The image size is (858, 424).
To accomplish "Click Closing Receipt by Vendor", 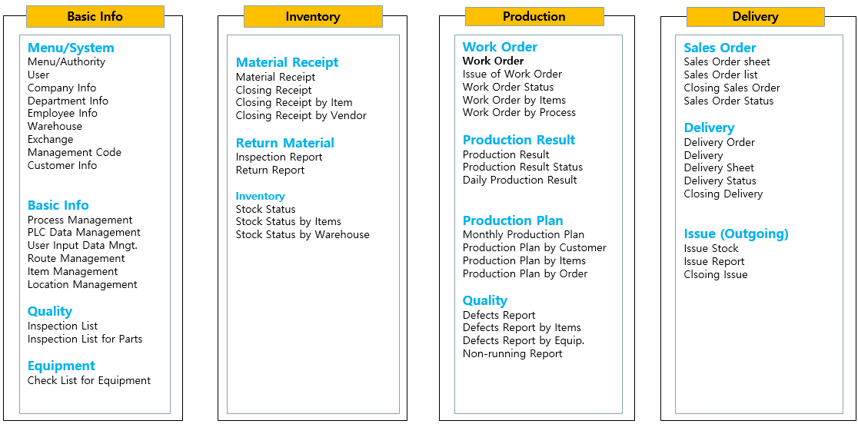I will click(x=301, y=115).
